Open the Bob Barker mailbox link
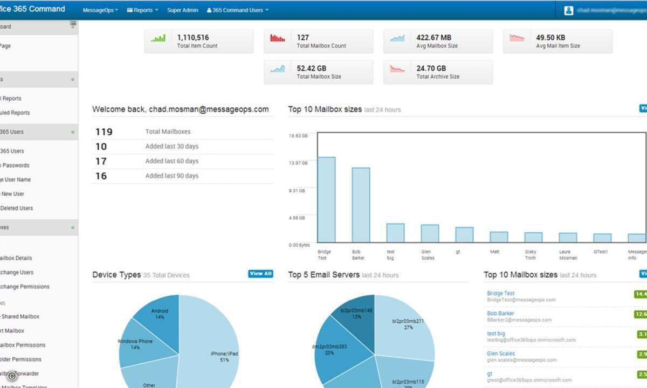Image resolution: width=647 pixels, height=388 pixels. (500, 313)
